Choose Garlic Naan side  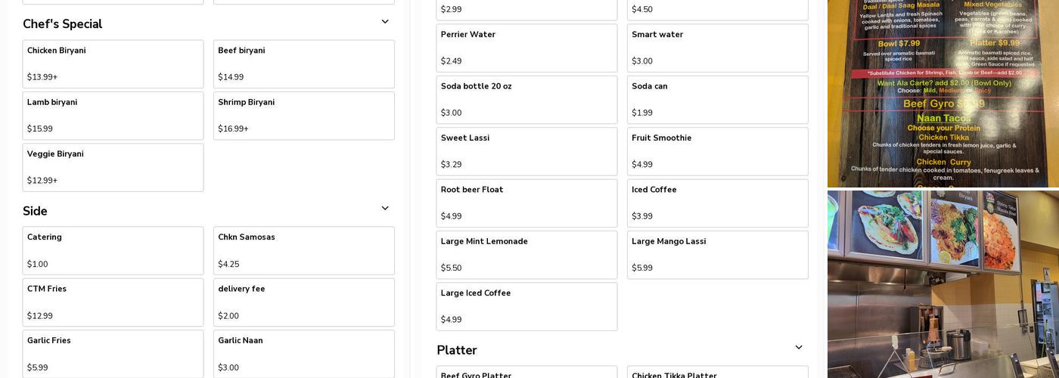pos(303,354)
